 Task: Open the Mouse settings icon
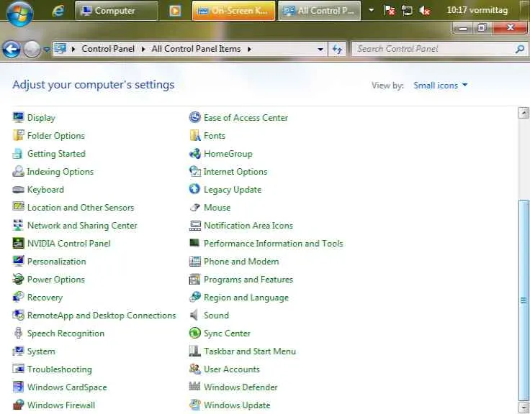[194, 207]
